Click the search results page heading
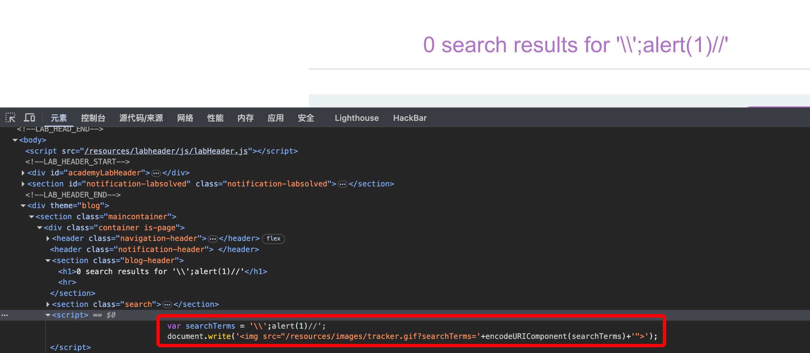Screen dimensions: 810x353 (575, 45)
